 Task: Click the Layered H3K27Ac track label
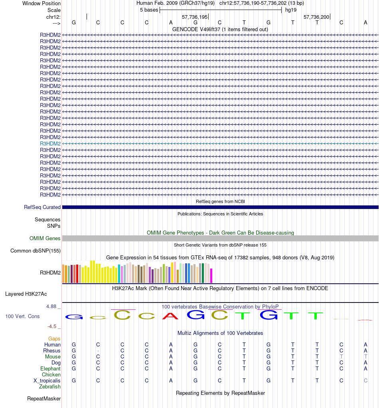(26, 294)
